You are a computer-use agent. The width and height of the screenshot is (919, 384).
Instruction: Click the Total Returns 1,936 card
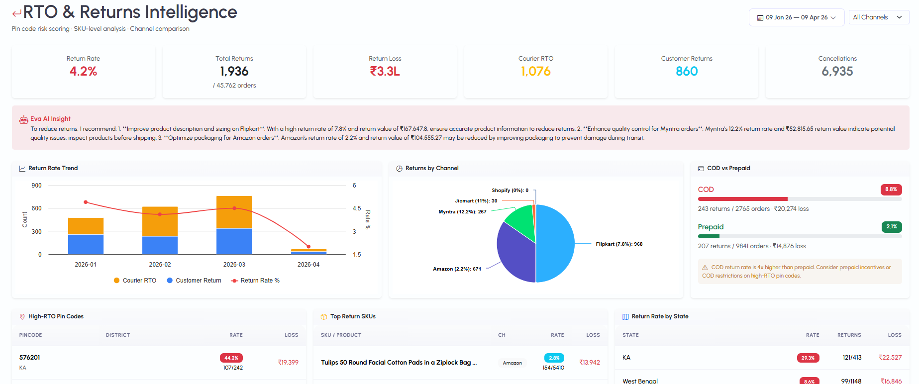[234, 72]
